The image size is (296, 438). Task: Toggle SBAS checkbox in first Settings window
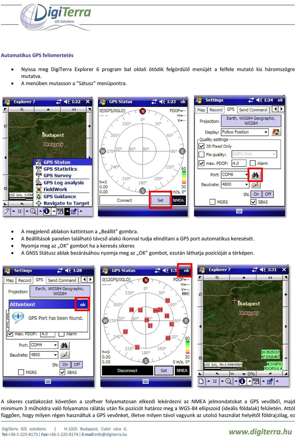click(253, 202)
